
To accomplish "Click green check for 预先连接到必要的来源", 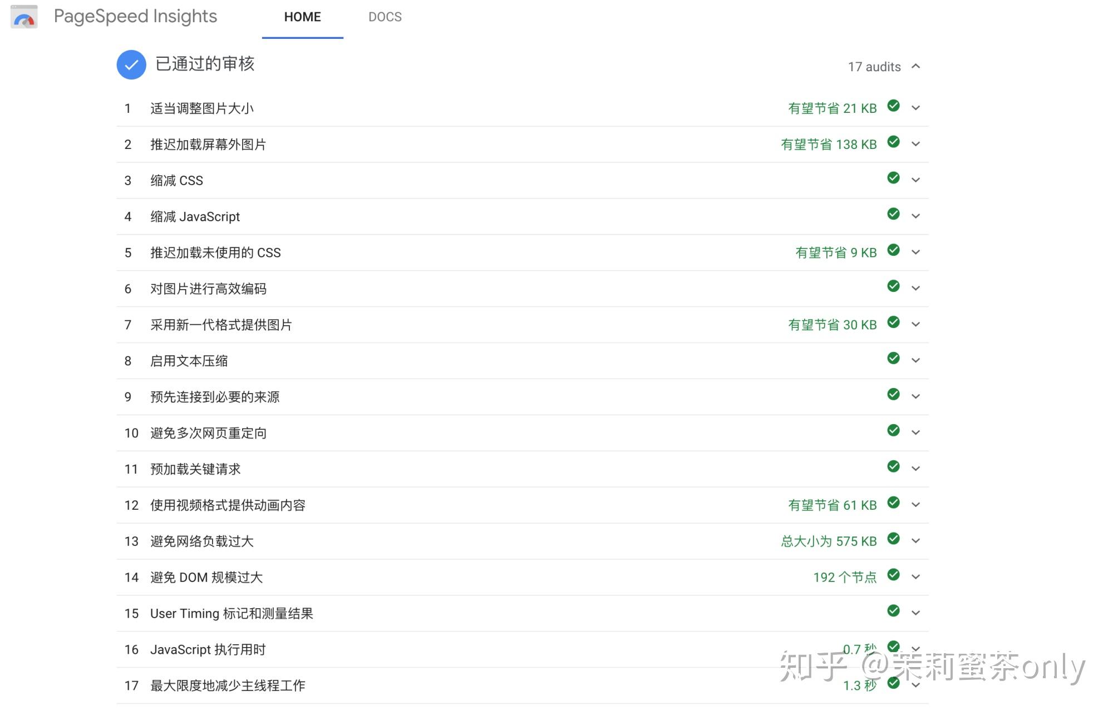I will tap(893, 394).
